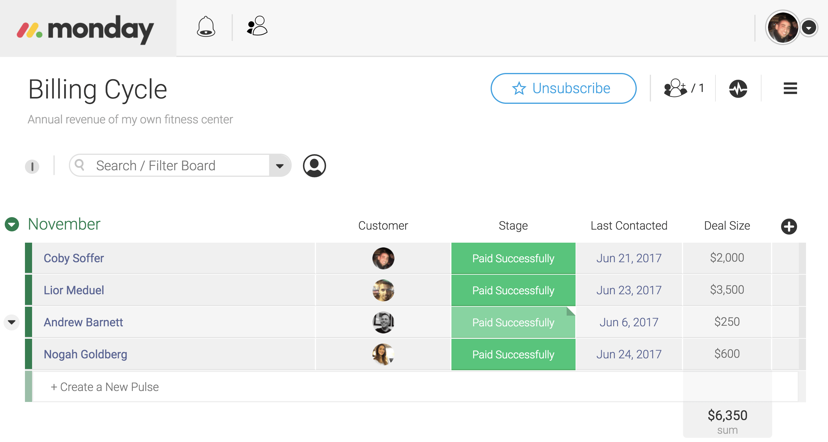Viewport: 828px width, 442px height.
Task: Open the board activity log icon
Action: point(738,89)
